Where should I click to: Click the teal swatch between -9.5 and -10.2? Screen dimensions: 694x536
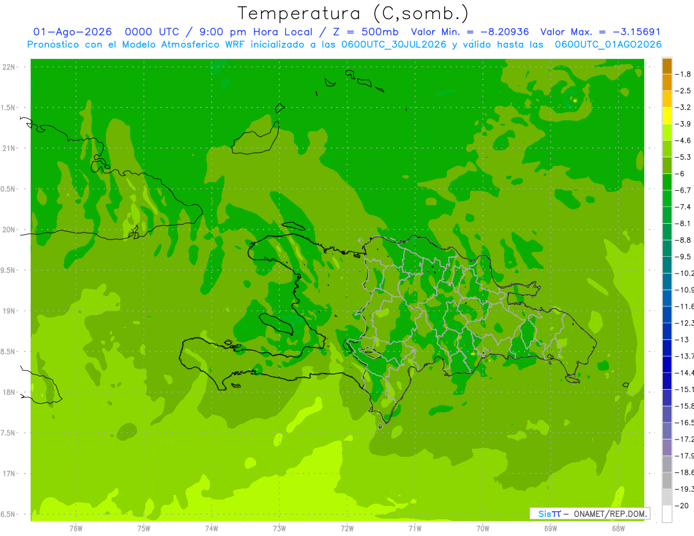[x=667, y=265]
